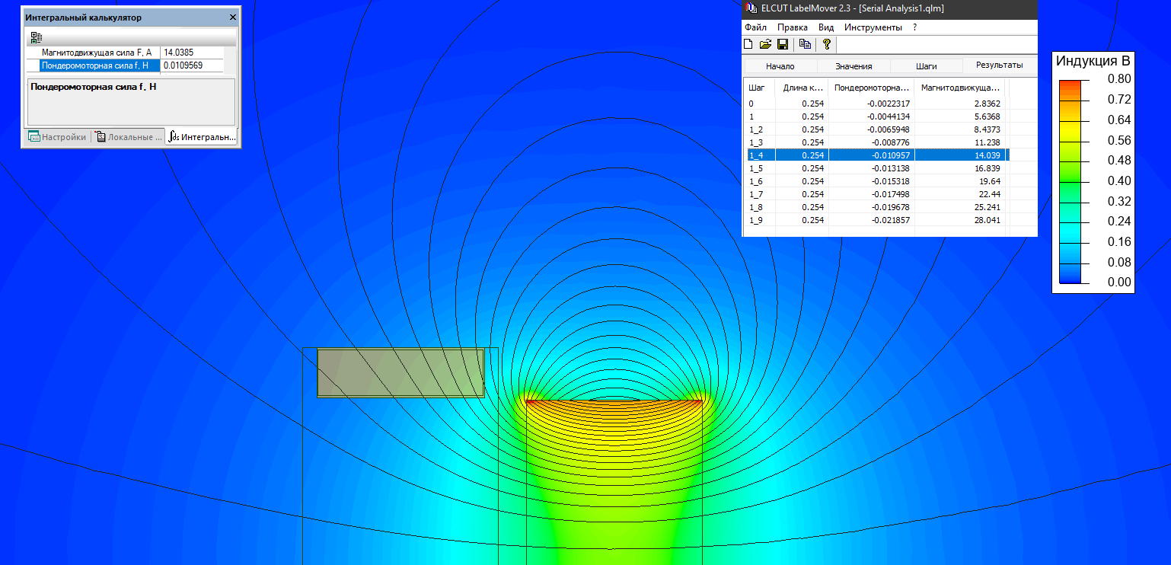
Task: Select step 1_9 row in results
Action: point(876,220)
